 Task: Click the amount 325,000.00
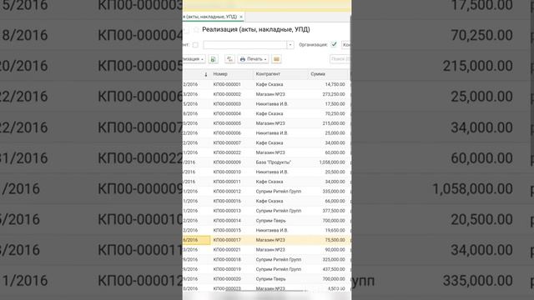[x=334, y=259]
